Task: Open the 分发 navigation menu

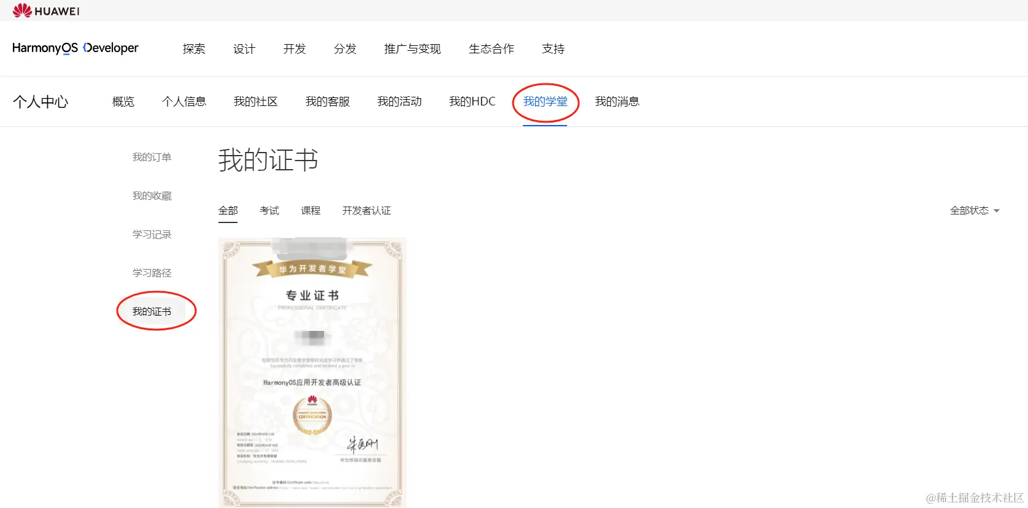Action: pyautogui.click(x=345, y=48)
